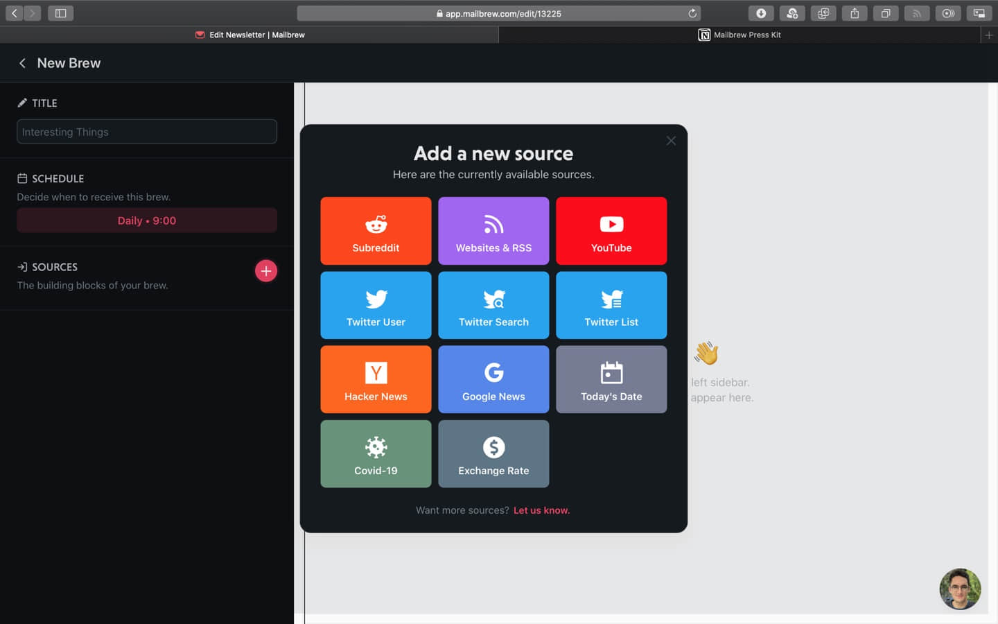This screenshot has width=998, height=624.
Task: Choose the Twitter List source
Action: (611, 305)
